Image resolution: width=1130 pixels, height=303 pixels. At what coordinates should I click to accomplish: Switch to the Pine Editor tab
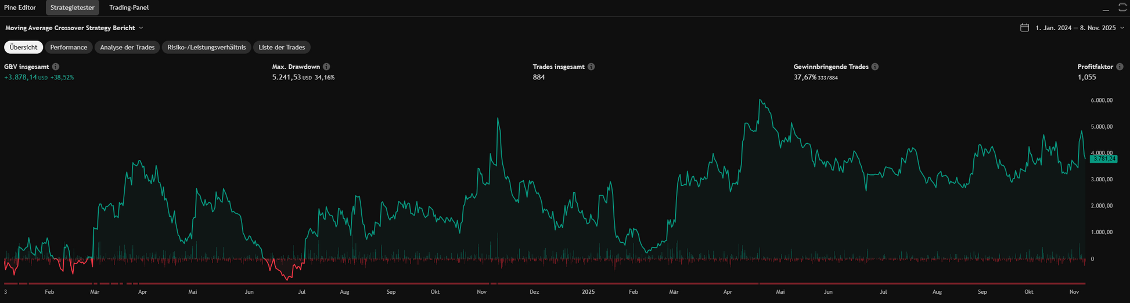(x=20, y=8)
